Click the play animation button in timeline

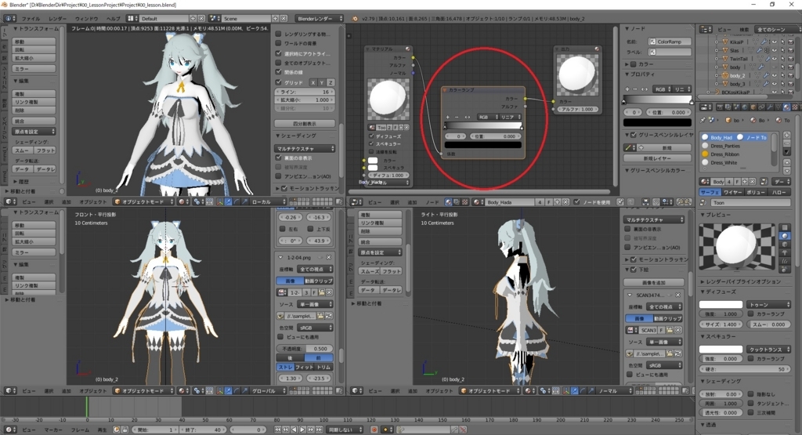click(x=302, y=430)
